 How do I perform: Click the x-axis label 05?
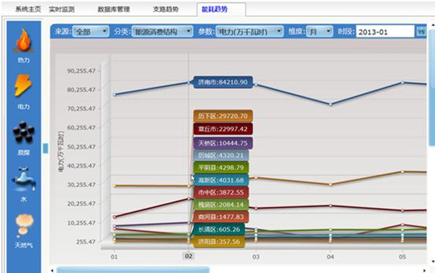[402, 256]
